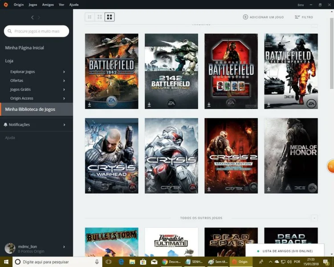Click the plus icon for Adicionar um Jogo
This screenshot has height=267, width=334.
click(x=245, y=17)
